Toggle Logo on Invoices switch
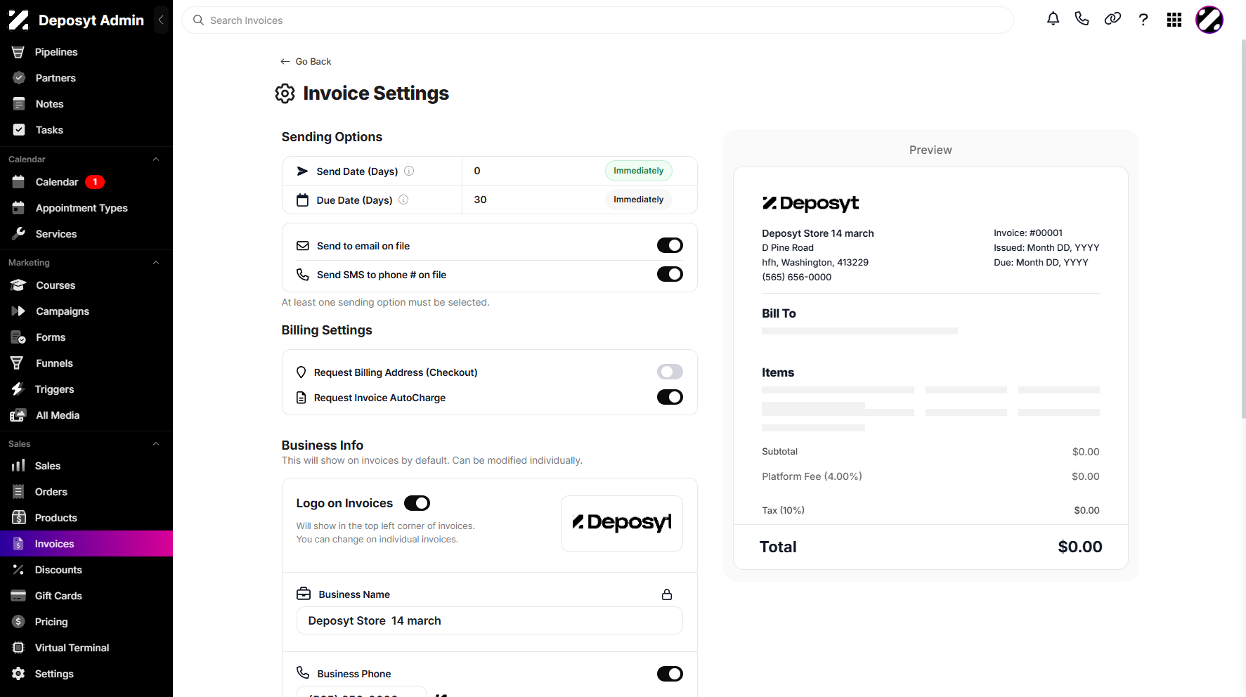This screenshot has width=1246, height=697. tap(417, 503)
